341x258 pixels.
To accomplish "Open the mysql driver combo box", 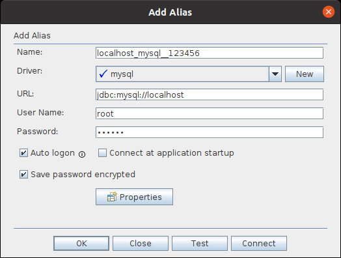I will click(182, 74).
